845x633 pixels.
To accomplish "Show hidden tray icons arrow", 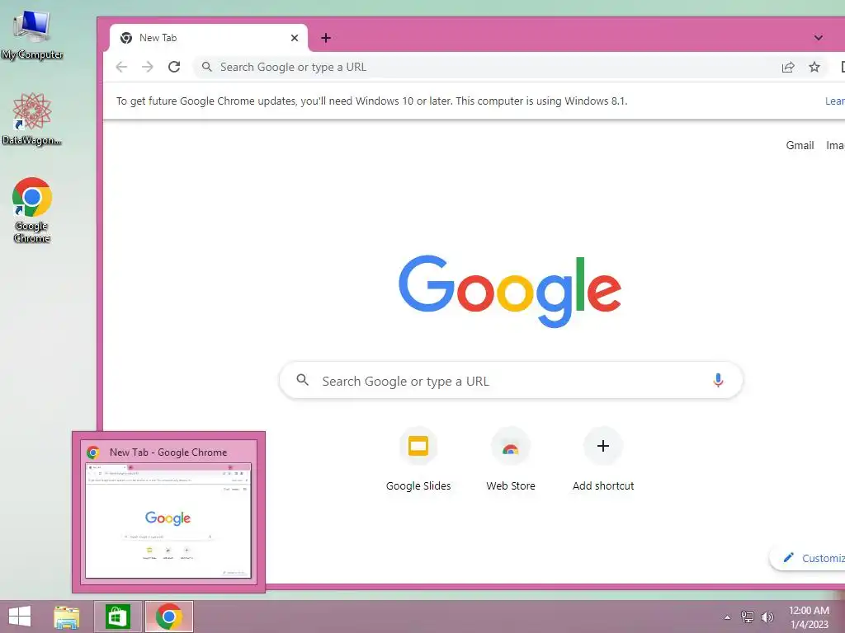I will (727, 617).
